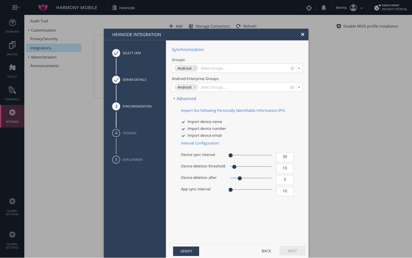Expand Customization tree item
Viewport: 412px width, 258px height.
click(x=29, y=30)
